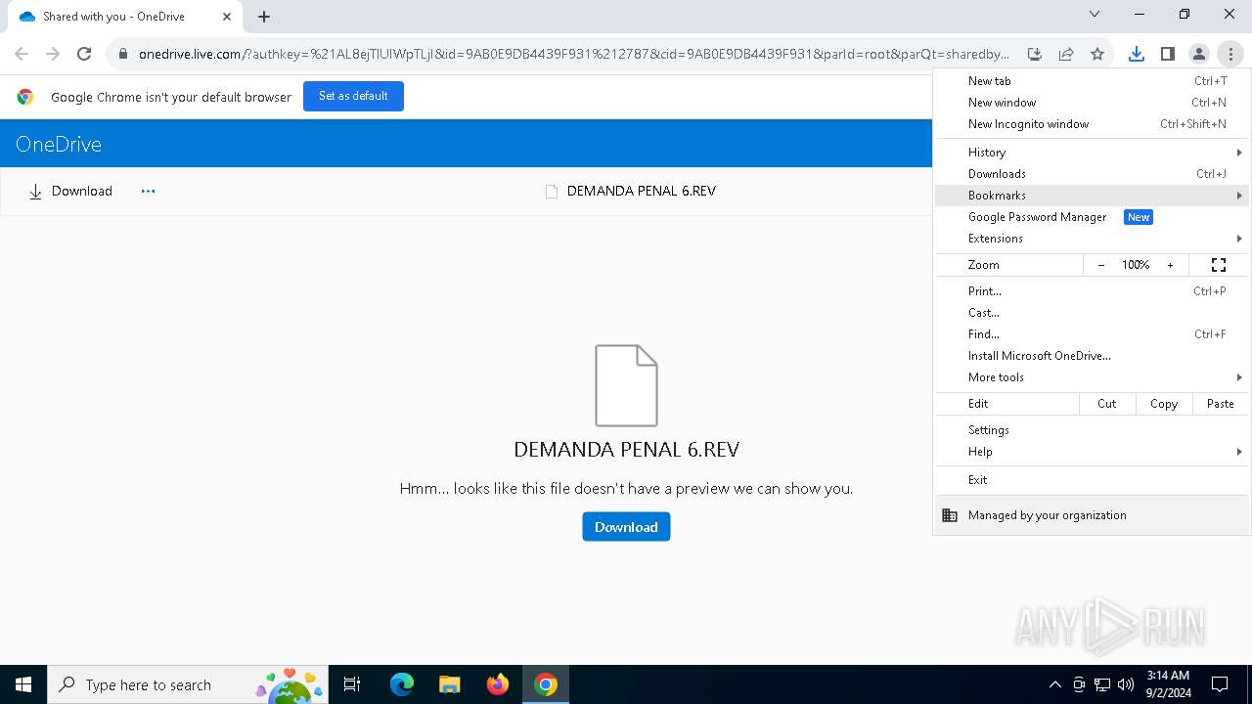Click Copy in the Edit row

click(1164, 404)
